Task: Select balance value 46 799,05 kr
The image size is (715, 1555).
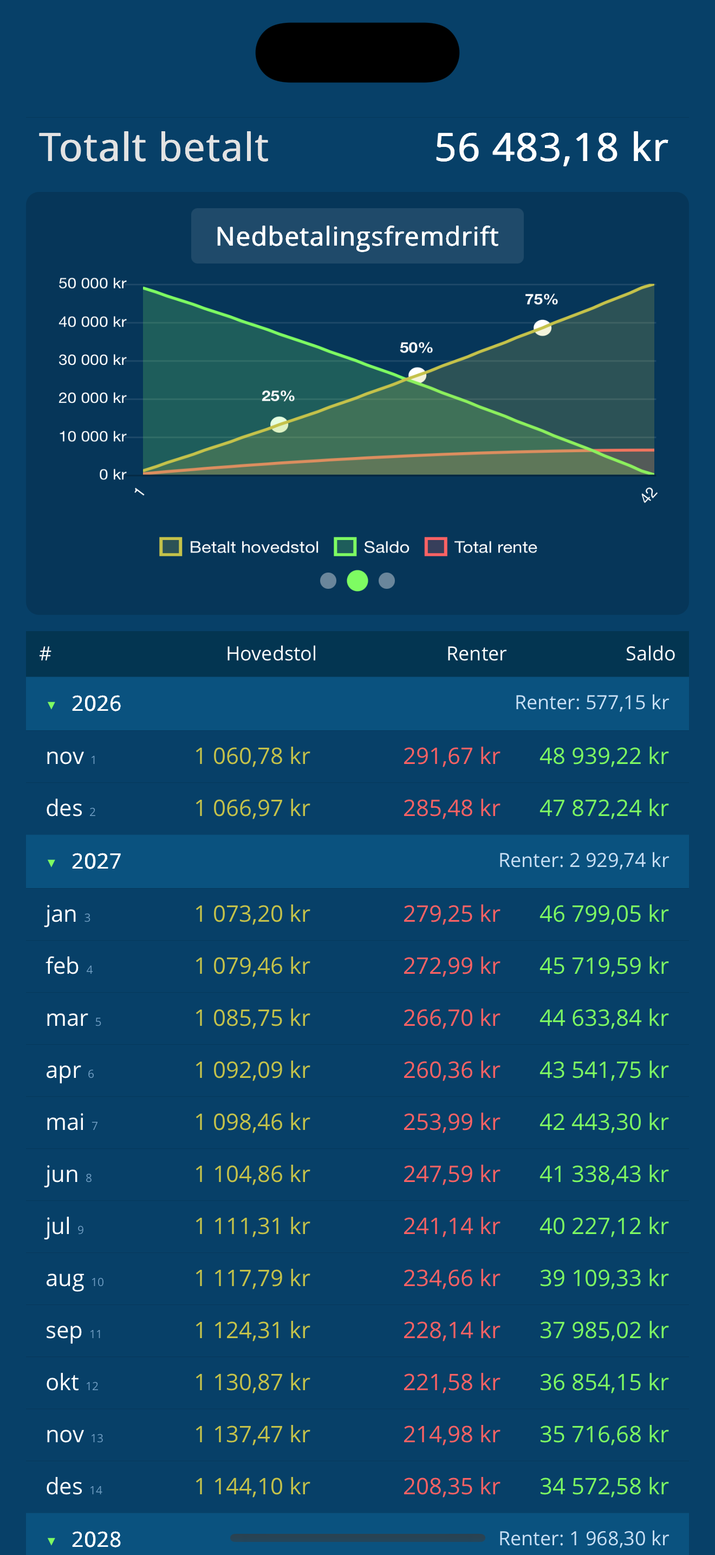Action: pos(604,914)
